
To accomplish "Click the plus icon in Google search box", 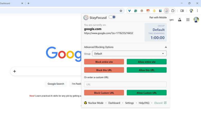I will (14, 71).
